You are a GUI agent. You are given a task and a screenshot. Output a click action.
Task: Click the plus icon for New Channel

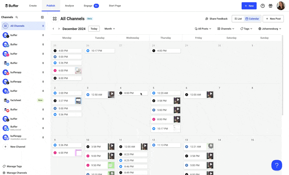[5, 146]
